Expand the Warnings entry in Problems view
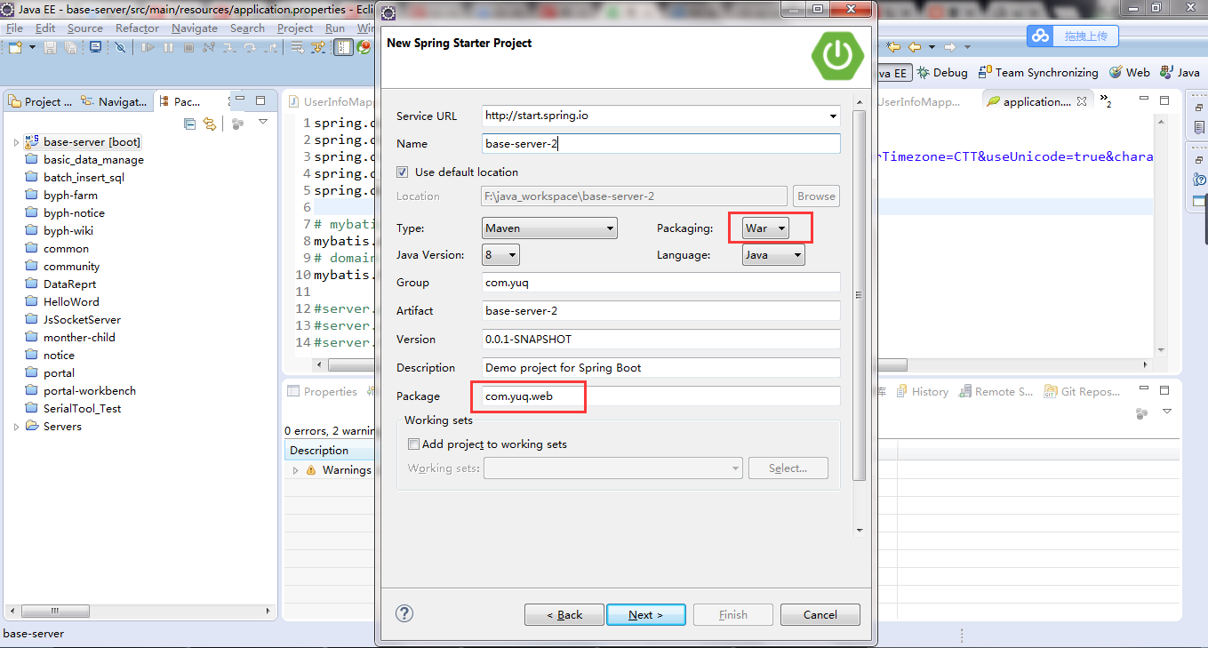The image size is (1208, 648). pyautogui.click(x=296, y=469)
